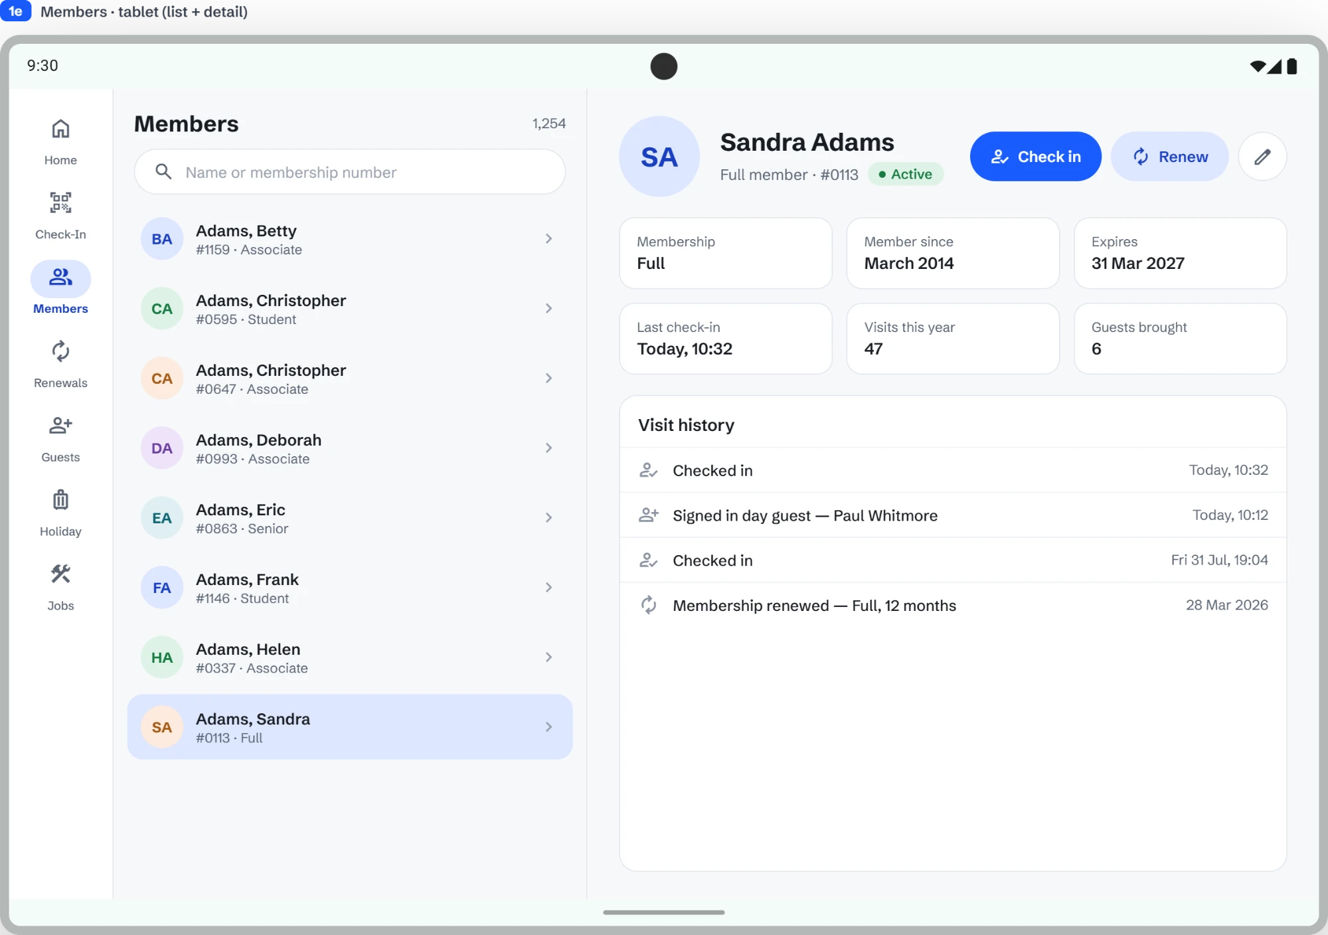Select Adams, Christopher Student member name

[x=271, y=300]
